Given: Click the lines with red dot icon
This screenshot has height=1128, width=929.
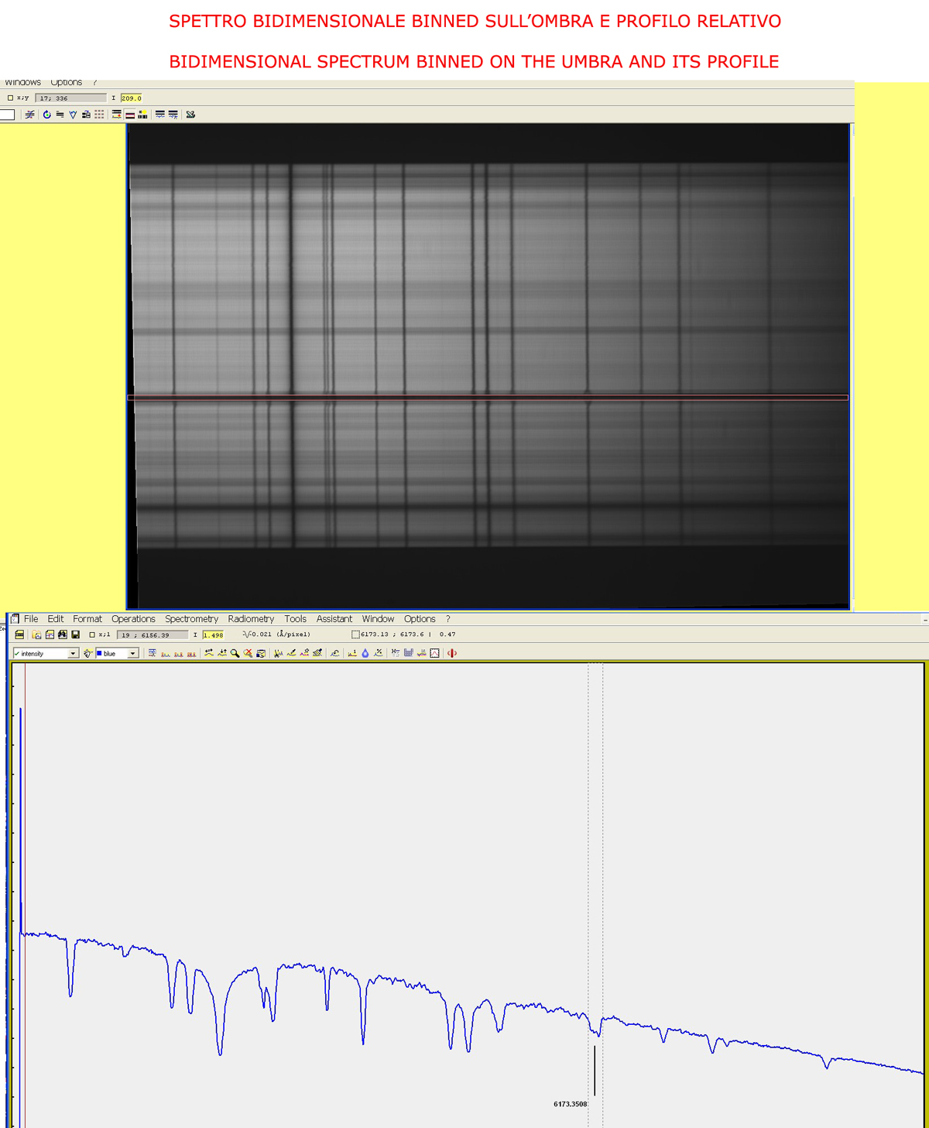Looking at the screenshot, I should click(x=116, y=115).
